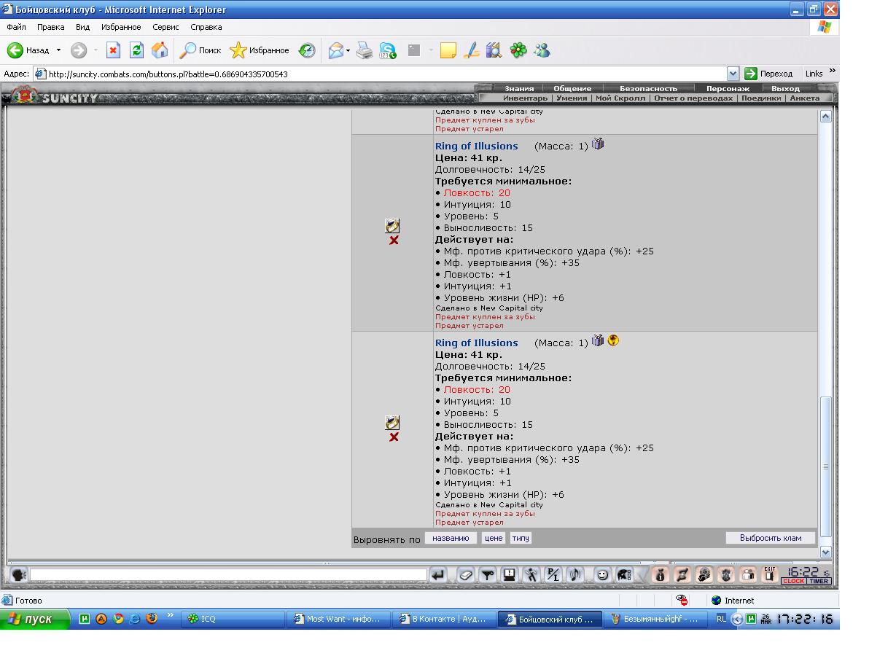Click the eraser icon to clear chat
The image size is (896, 672).
(x=466, y=575)
